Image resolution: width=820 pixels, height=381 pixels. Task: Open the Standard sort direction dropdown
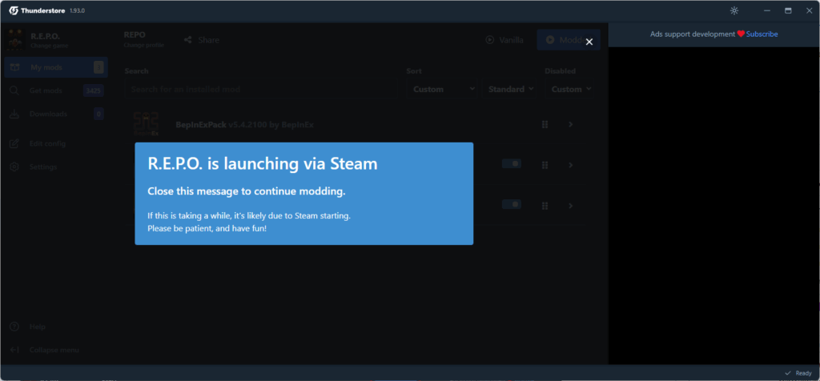509,89
